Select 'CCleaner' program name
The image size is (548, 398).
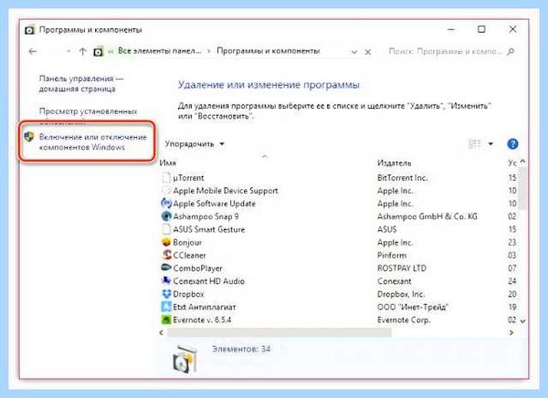click(x=189, y=256)
